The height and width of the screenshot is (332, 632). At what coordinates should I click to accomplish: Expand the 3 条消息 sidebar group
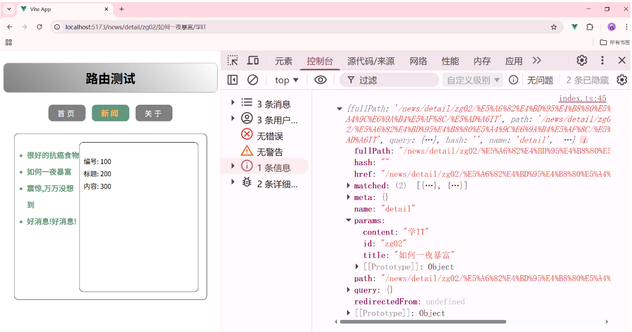(x=233, y=102)
